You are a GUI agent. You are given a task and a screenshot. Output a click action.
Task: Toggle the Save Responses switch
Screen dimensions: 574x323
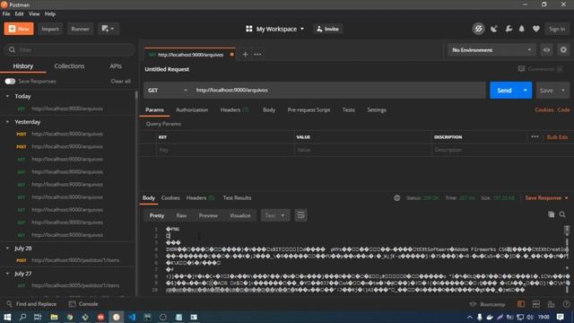tap(10, 82)
